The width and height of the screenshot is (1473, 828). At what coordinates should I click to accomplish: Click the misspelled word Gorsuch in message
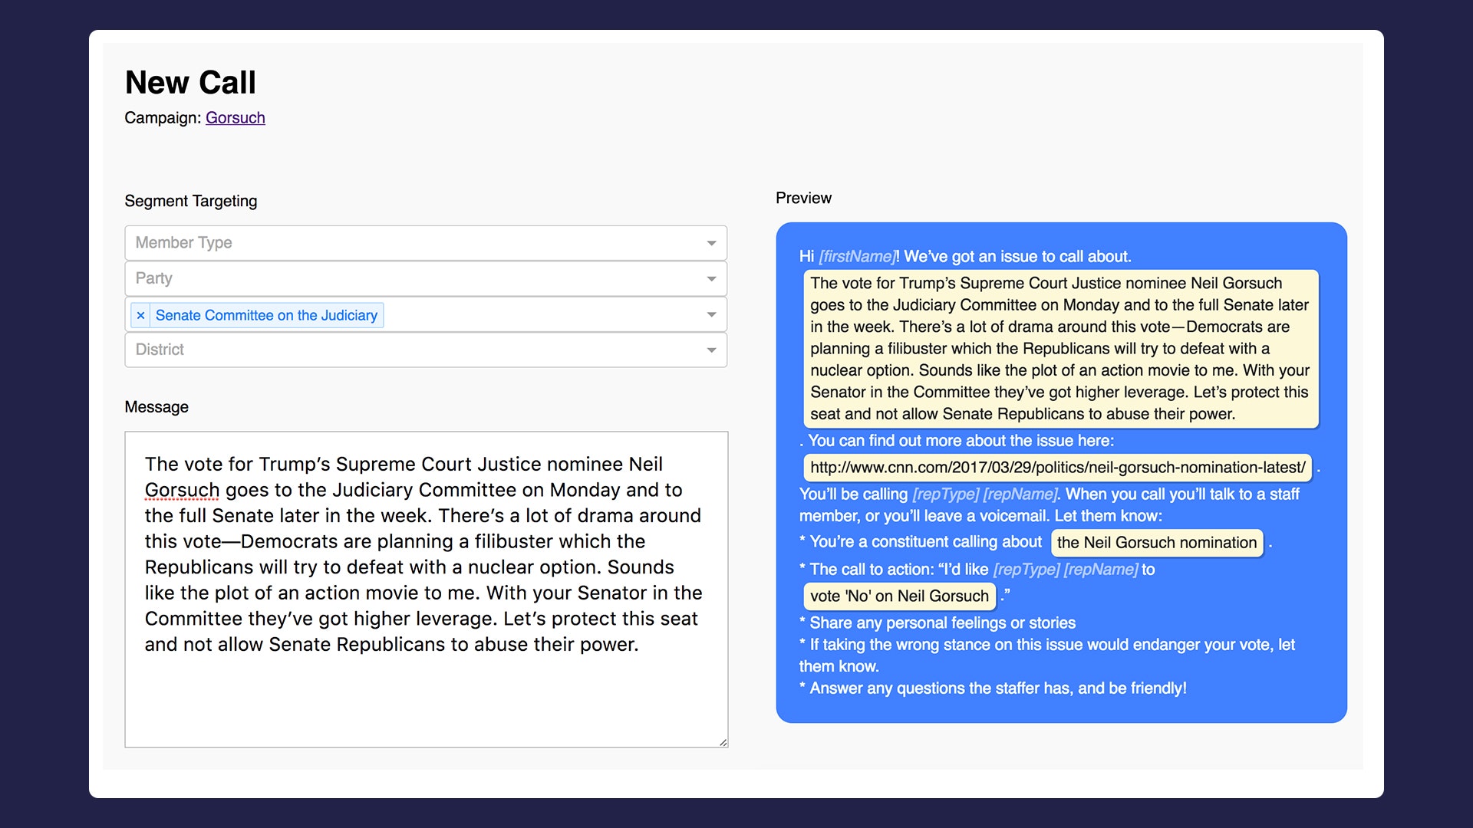coord(182,490)
